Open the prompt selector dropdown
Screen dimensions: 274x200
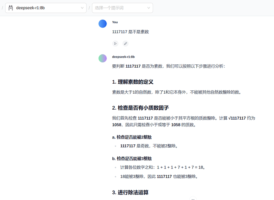(122, 8)
